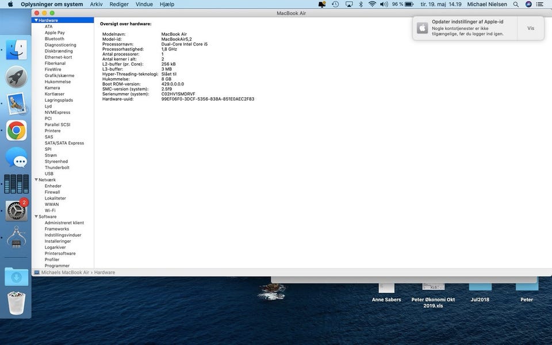This screenshot has height=345, width=552.
Task: Select Strøm in the sidebar
Action: tap(51, 155)
